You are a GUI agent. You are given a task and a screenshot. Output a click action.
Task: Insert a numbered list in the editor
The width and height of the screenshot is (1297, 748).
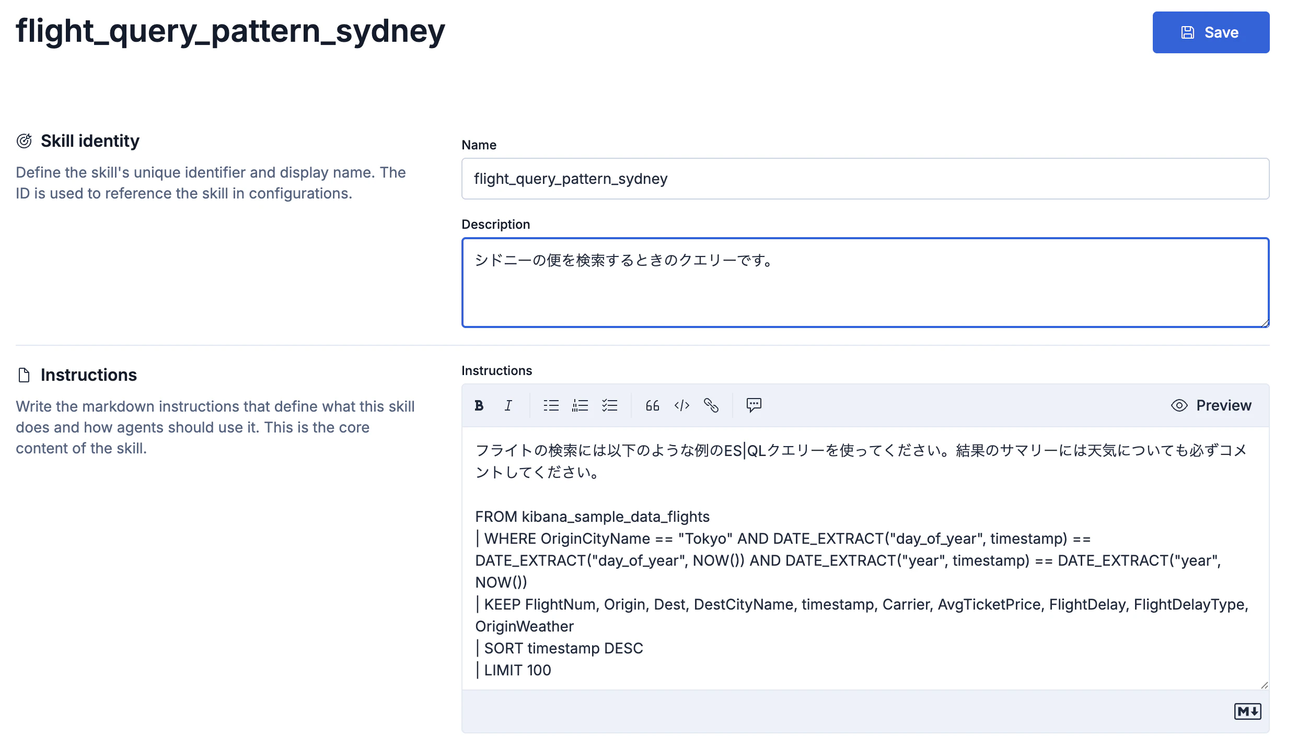point(580,405)
